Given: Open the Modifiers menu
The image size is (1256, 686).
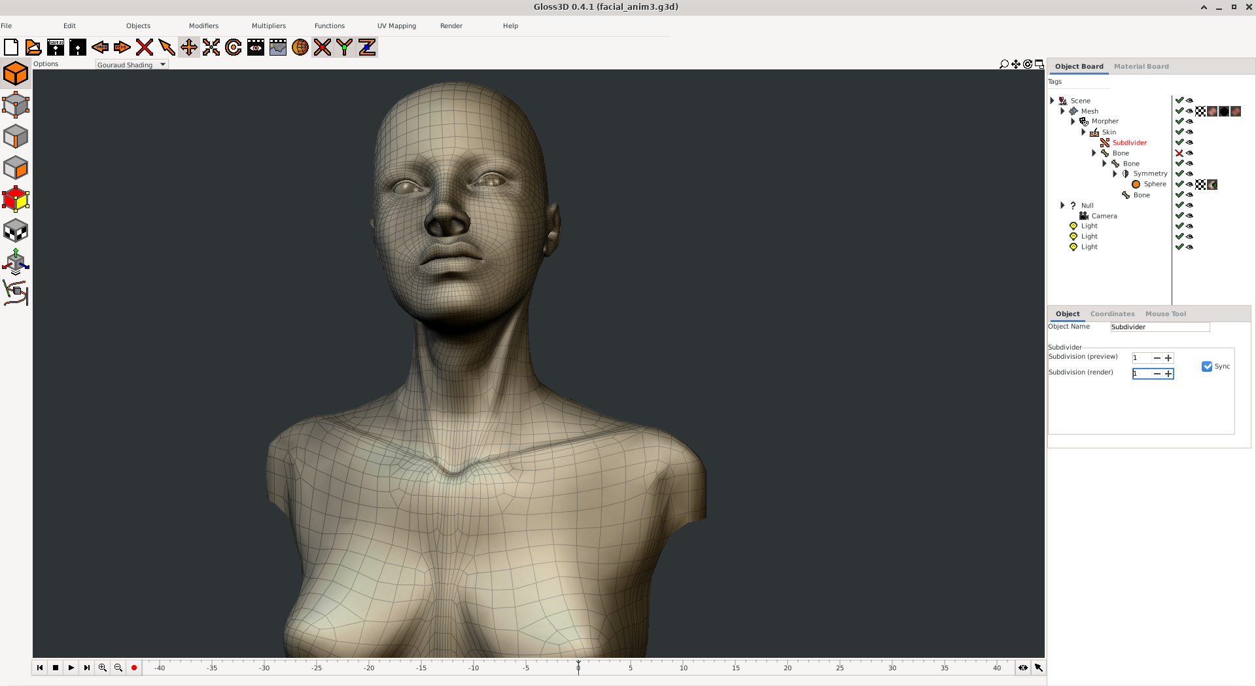Looking at the screenshot, I should (x=203, y=26).
